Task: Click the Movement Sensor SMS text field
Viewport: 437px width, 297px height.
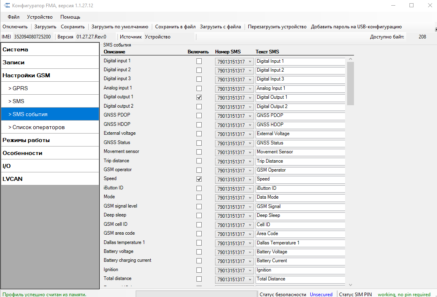Action: pyautogui.click(x=300, y=152)
